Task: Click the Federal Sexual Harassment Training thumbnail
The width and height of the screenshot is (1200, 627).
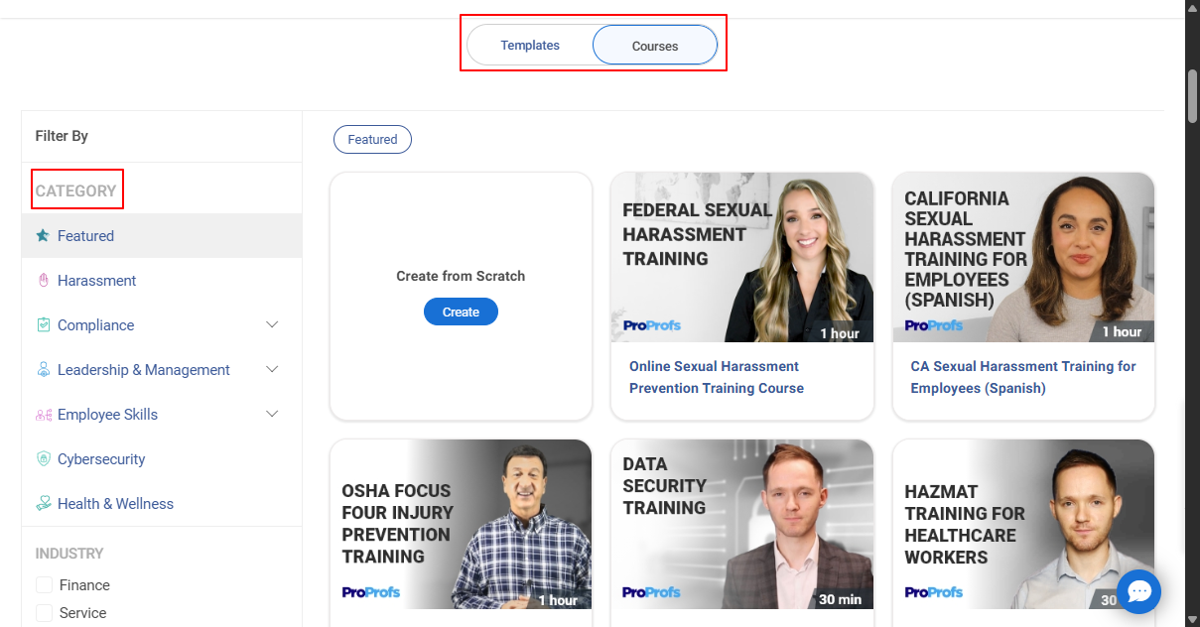Action: tap(741, 258)
